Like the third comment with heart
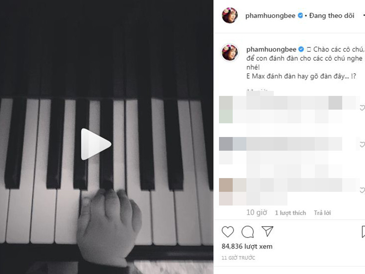This screenshot has width=365, height=274. 362,190
